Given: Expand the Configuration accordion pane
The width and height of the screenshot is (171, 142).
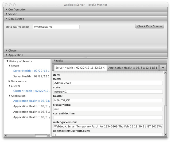Looking at the screenshot, I should click(85, 10).
